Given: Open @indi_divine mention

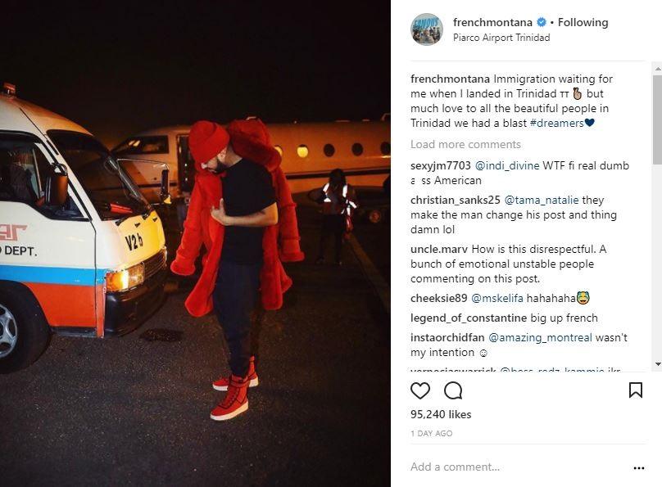Looking at the screenshot, I should tap(507, 165).
